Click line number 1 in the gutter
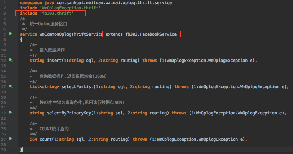The height and width of the screenshot is (154, 293). click(x=5, y=3)
